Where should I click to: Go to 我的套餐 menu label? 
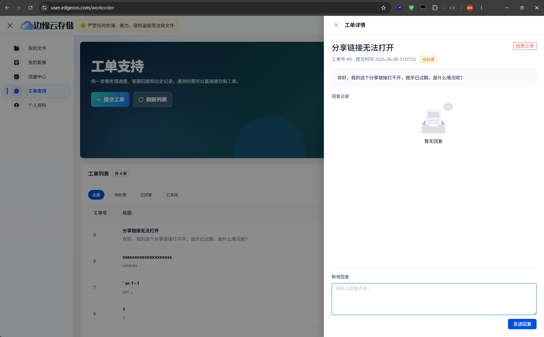pos(37,63)
